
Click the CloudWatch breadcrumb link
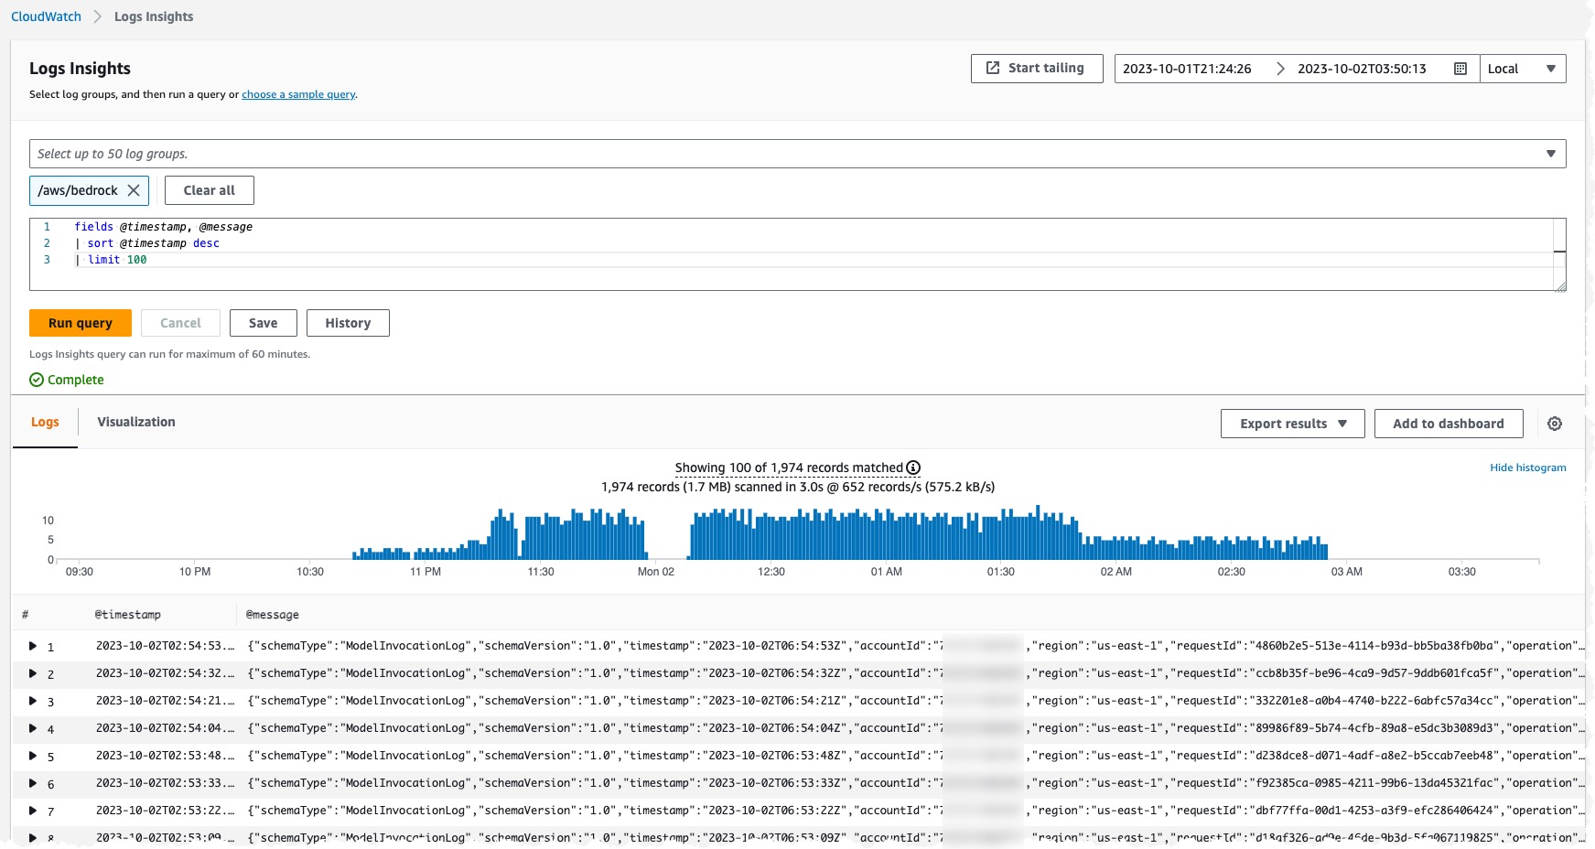[46, 16]
